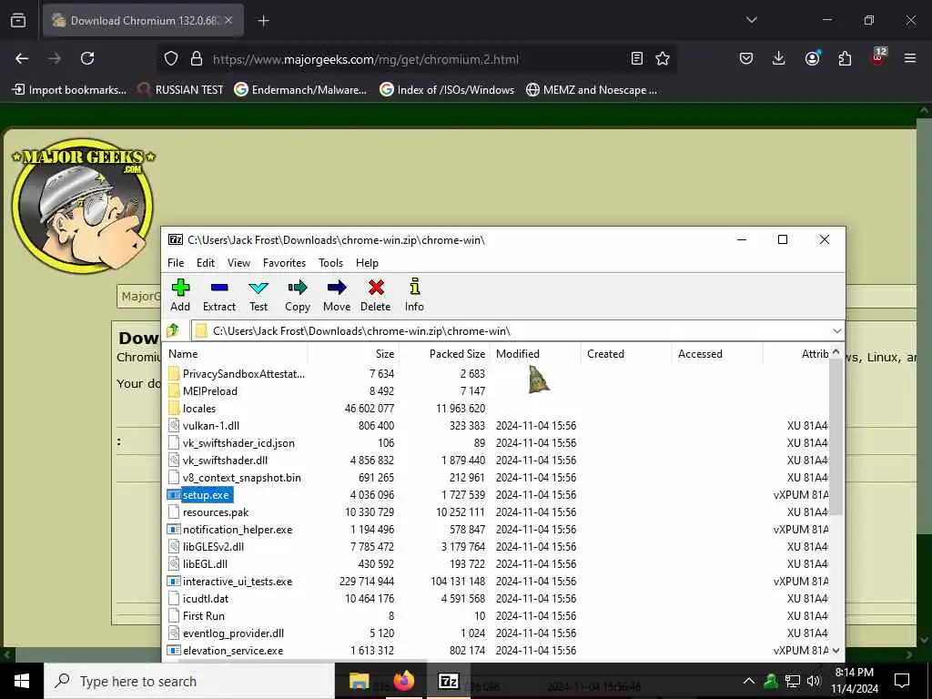Run the Test archive tool
Screen dimensions: 932x699
point(258,296)
